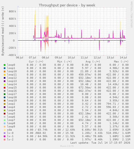Click the lv-0 violet legend swatch
Image resolution: width=134 pixels, height=149 pixels.
pos(5,133)
